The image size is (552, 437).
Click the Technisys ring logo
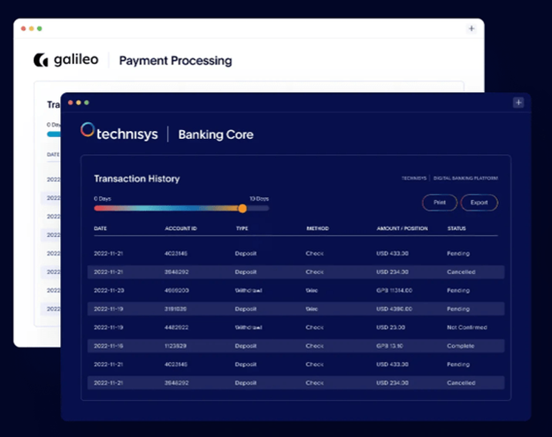[x=88, y=130]
